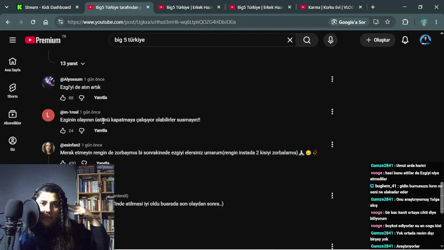Click the @Alyossum profile picture

tap(48, 82)
